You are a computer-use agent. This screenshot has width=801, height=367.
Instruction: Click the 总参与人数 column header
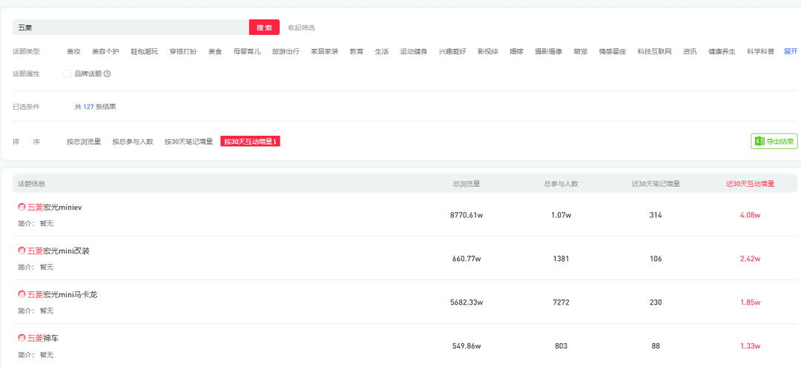(561, 184)
